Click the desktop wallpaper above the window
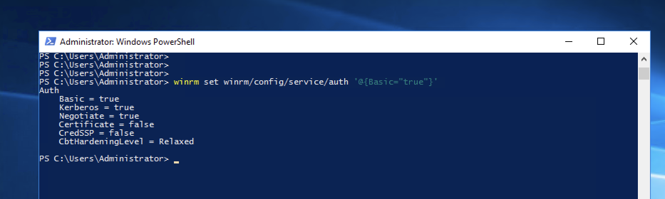This screenshot has width=665, height=199. point(321,14)
